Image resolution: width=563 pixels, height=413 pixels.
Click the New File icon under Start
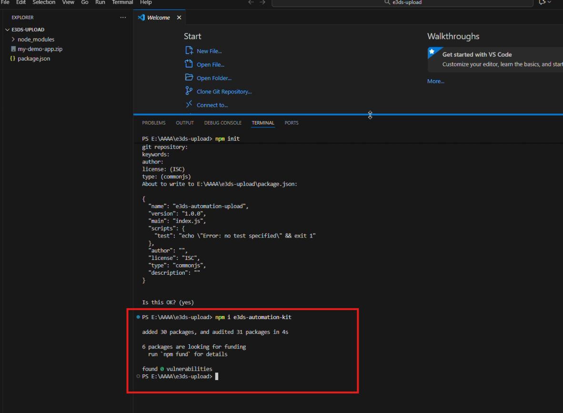[189, 51]
